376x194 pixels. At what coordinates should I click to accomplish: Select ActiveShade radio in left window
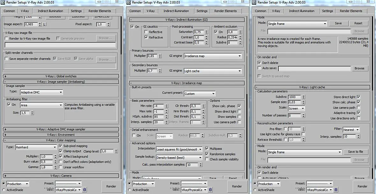(4, 190)
